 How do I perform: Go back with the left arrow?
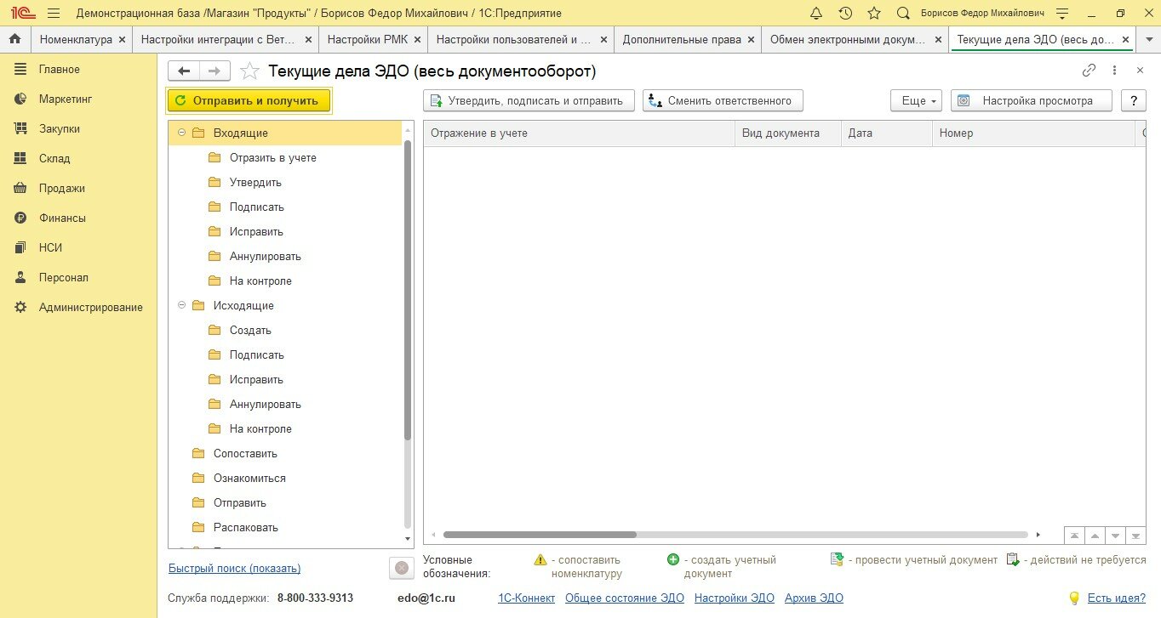(x=184, y=71)
